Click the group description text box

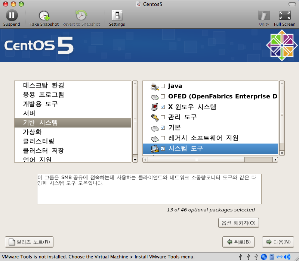click(149, 189)
